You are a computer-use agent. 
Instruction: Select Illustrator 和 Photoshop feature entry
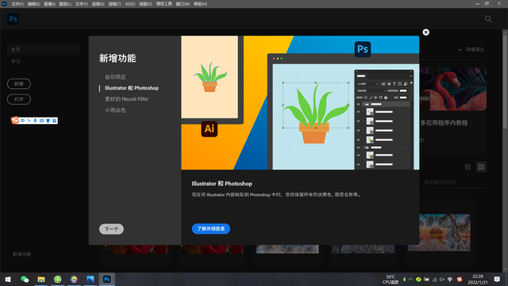click(x=132, y=88)
